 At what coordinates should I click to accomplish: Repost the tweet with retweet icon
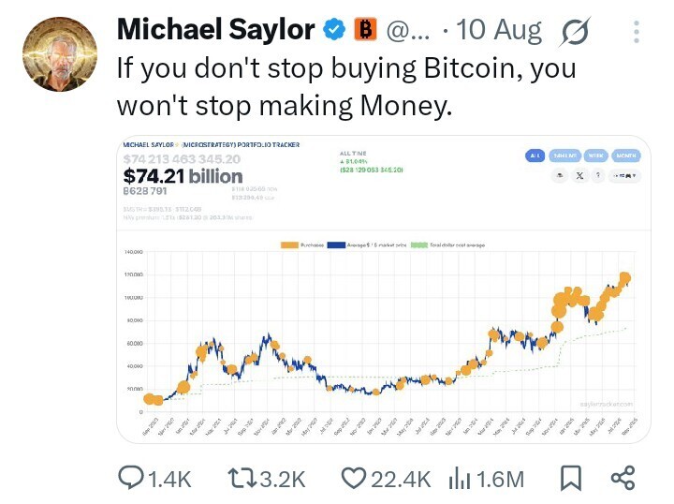pyautogui.click(x=242, y=478)
